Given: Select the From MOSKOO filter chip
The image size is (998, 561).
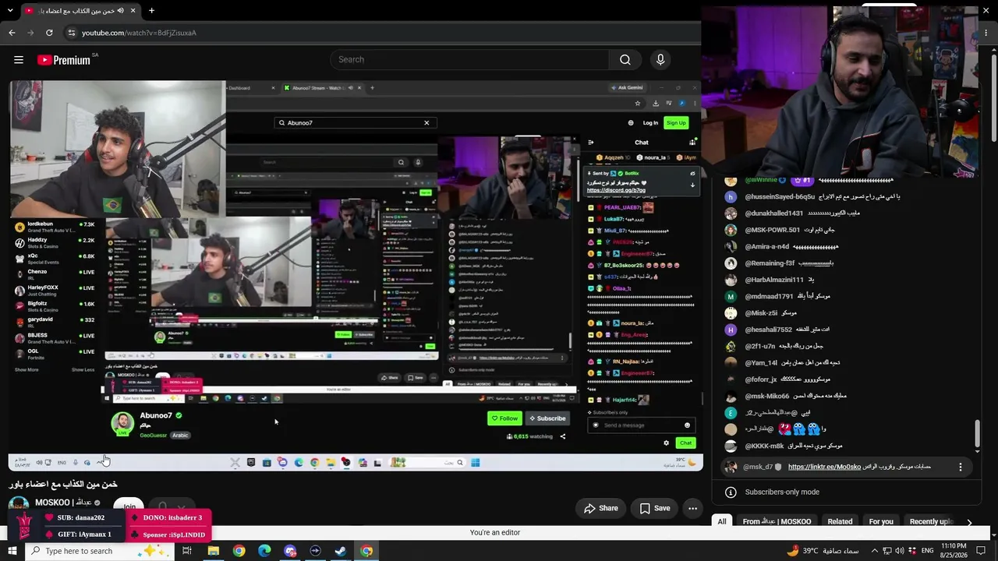Looking at the screenshot, I should tap(777, 521).
